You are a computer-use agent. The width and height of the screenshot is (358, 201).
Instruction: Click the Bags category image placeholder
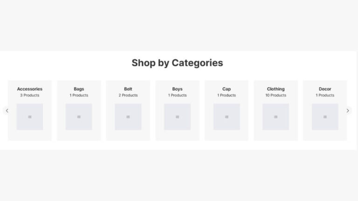79,117
